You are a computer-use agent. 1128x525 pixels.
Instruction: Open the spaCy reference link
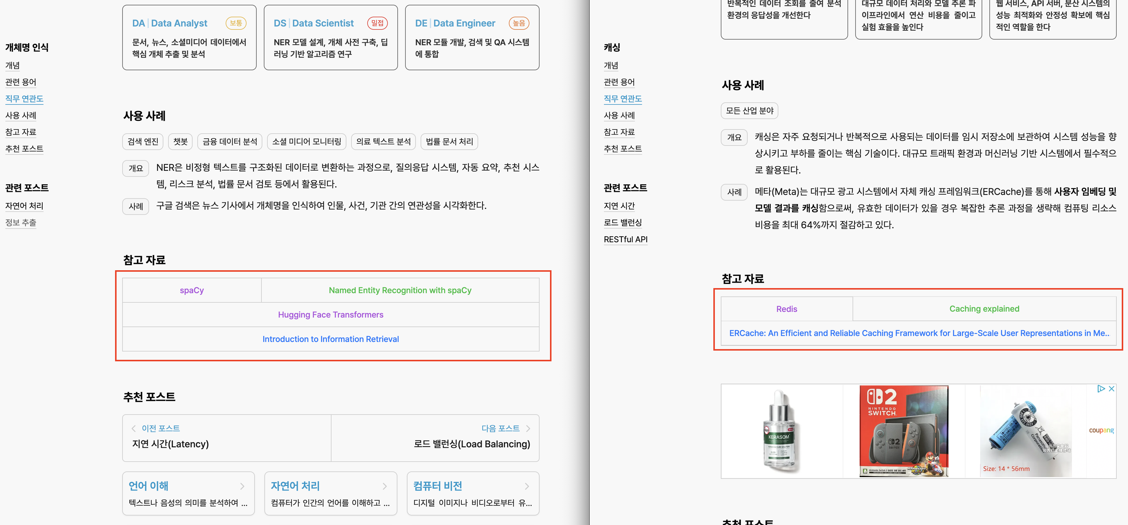(x=191, y=290)
